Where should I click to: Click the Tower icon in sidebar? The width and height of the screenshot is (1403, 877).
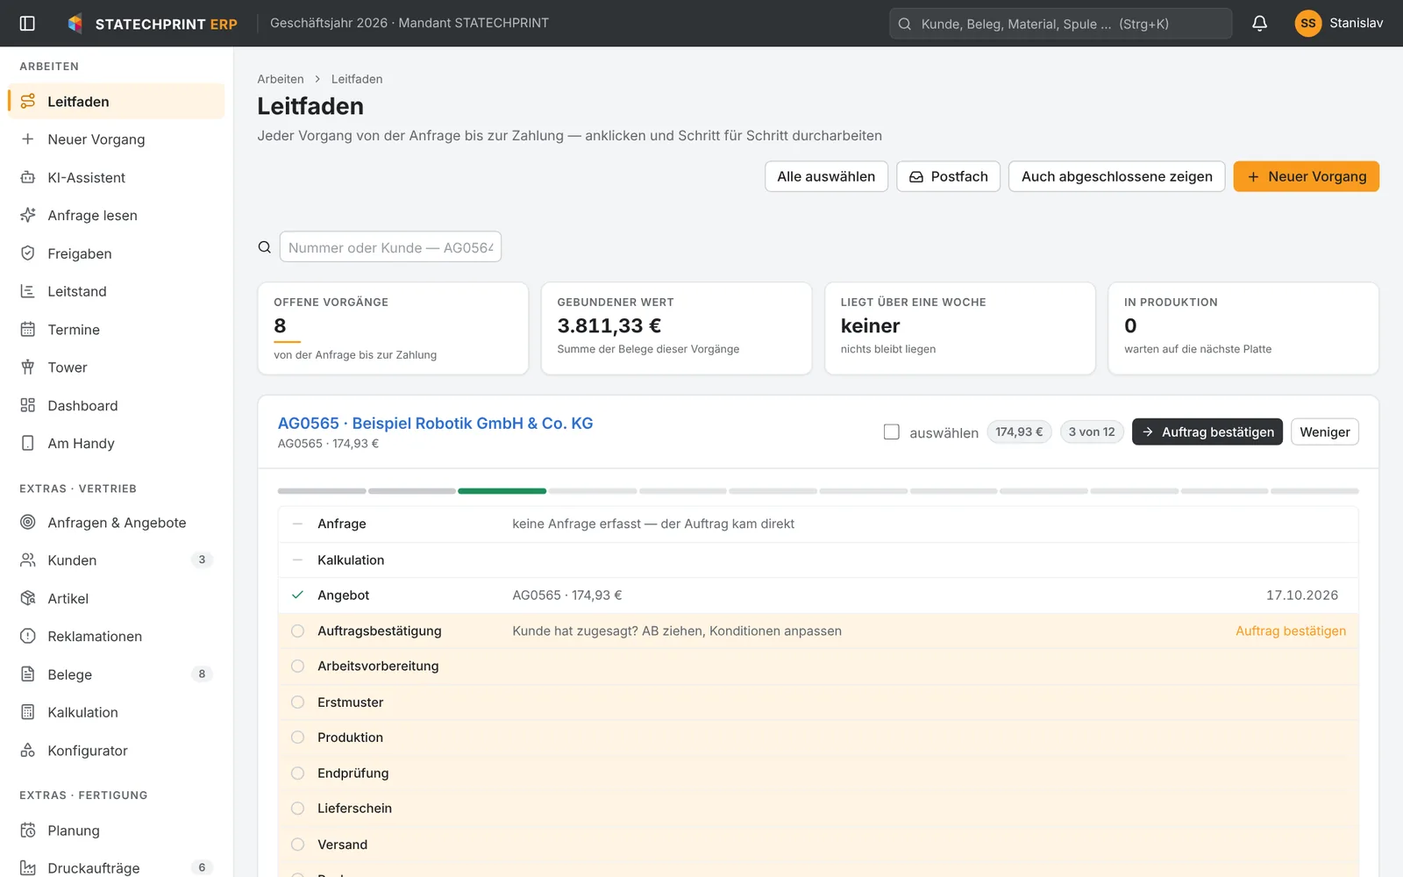pos(28,367)
